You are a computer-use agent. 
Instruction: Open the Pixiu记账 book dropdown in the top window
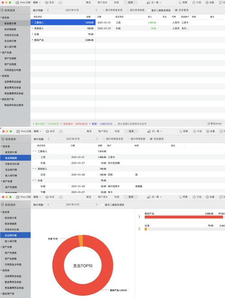point(28,3)
